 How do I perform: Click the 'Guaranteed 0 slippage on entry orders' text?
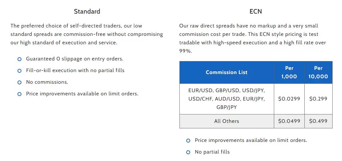pos(75,59)
